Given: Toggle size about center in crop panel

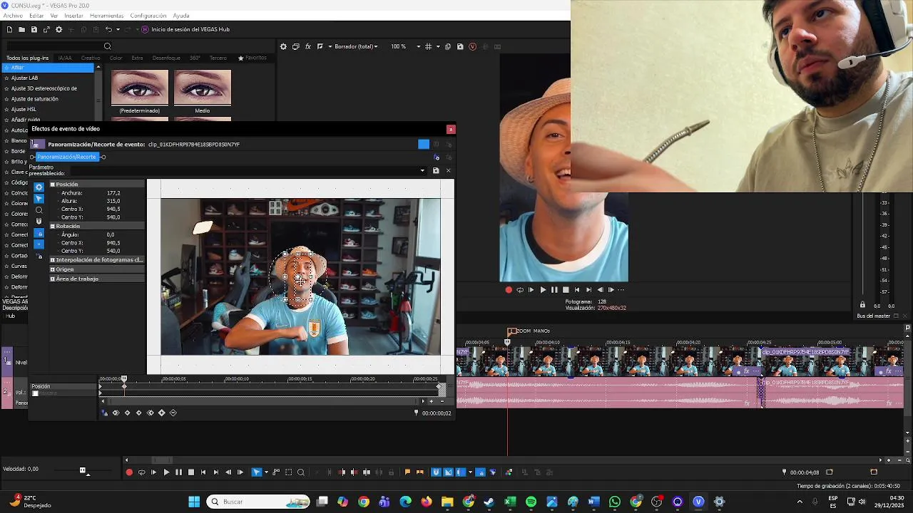Looking at the screenshot, I should click(x=39, y=244).
